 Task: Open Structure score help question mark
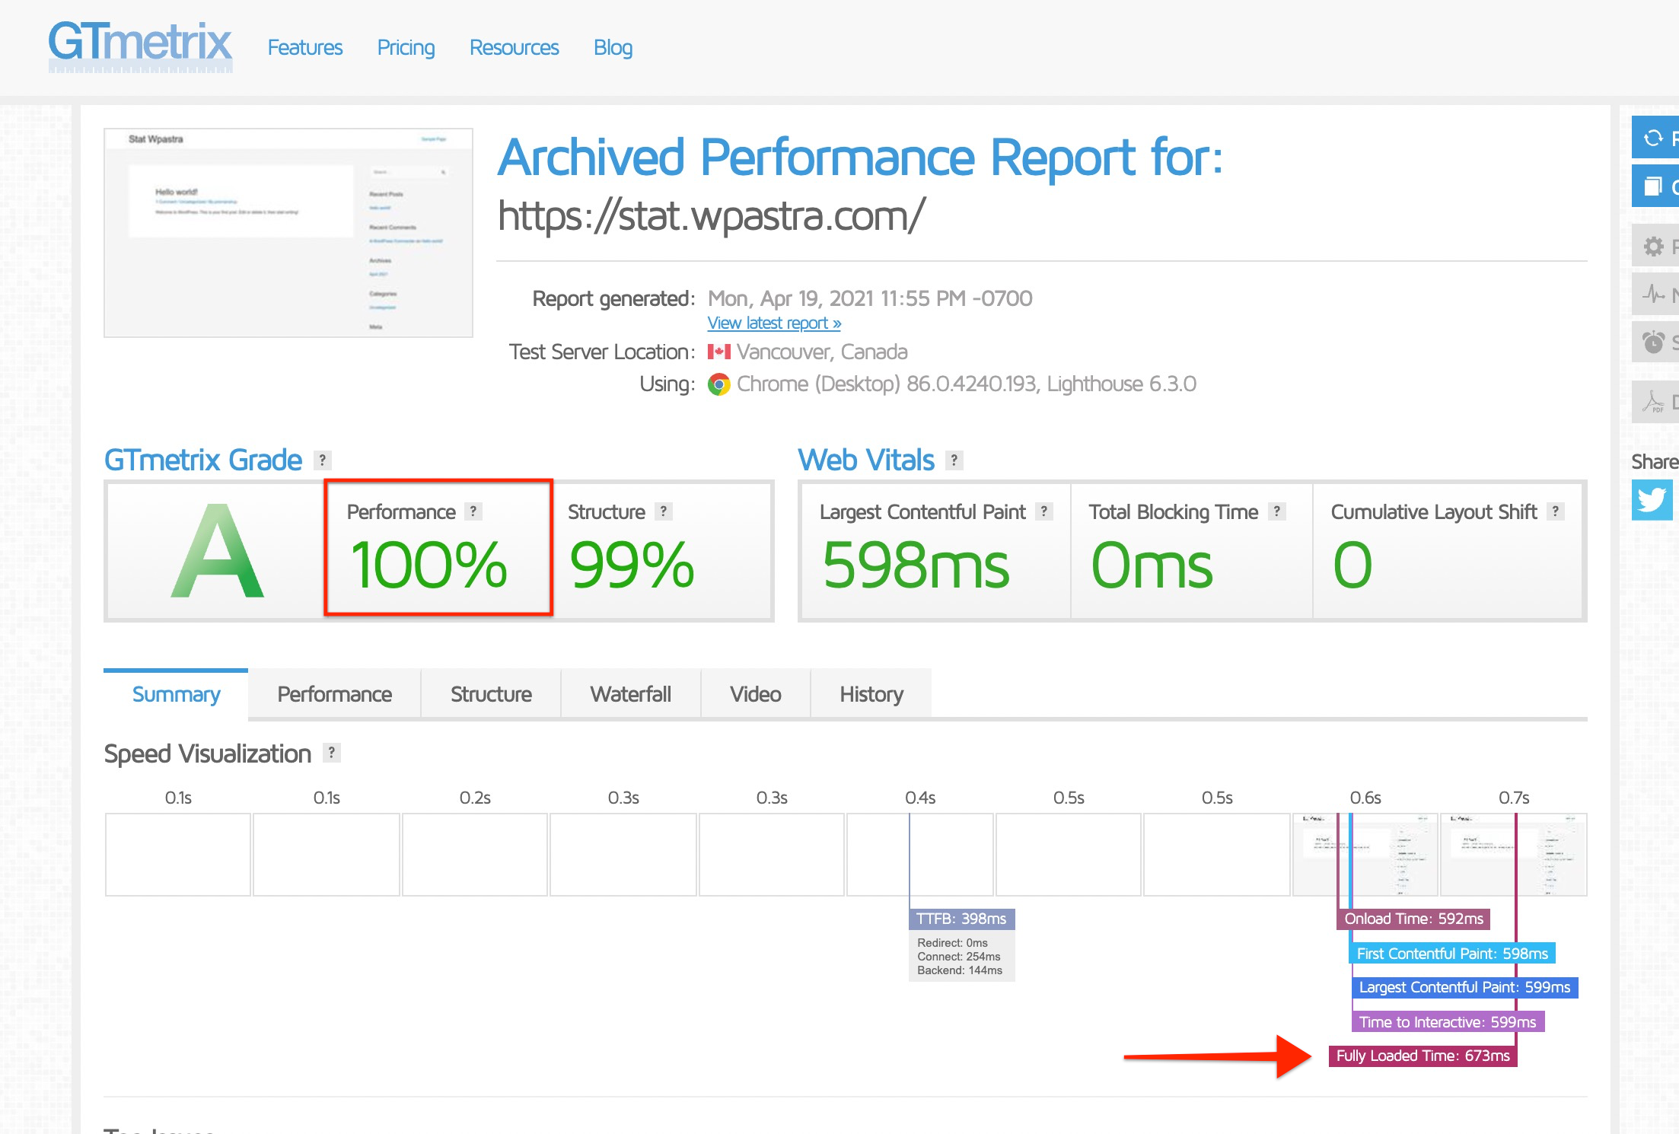(664, 511)
